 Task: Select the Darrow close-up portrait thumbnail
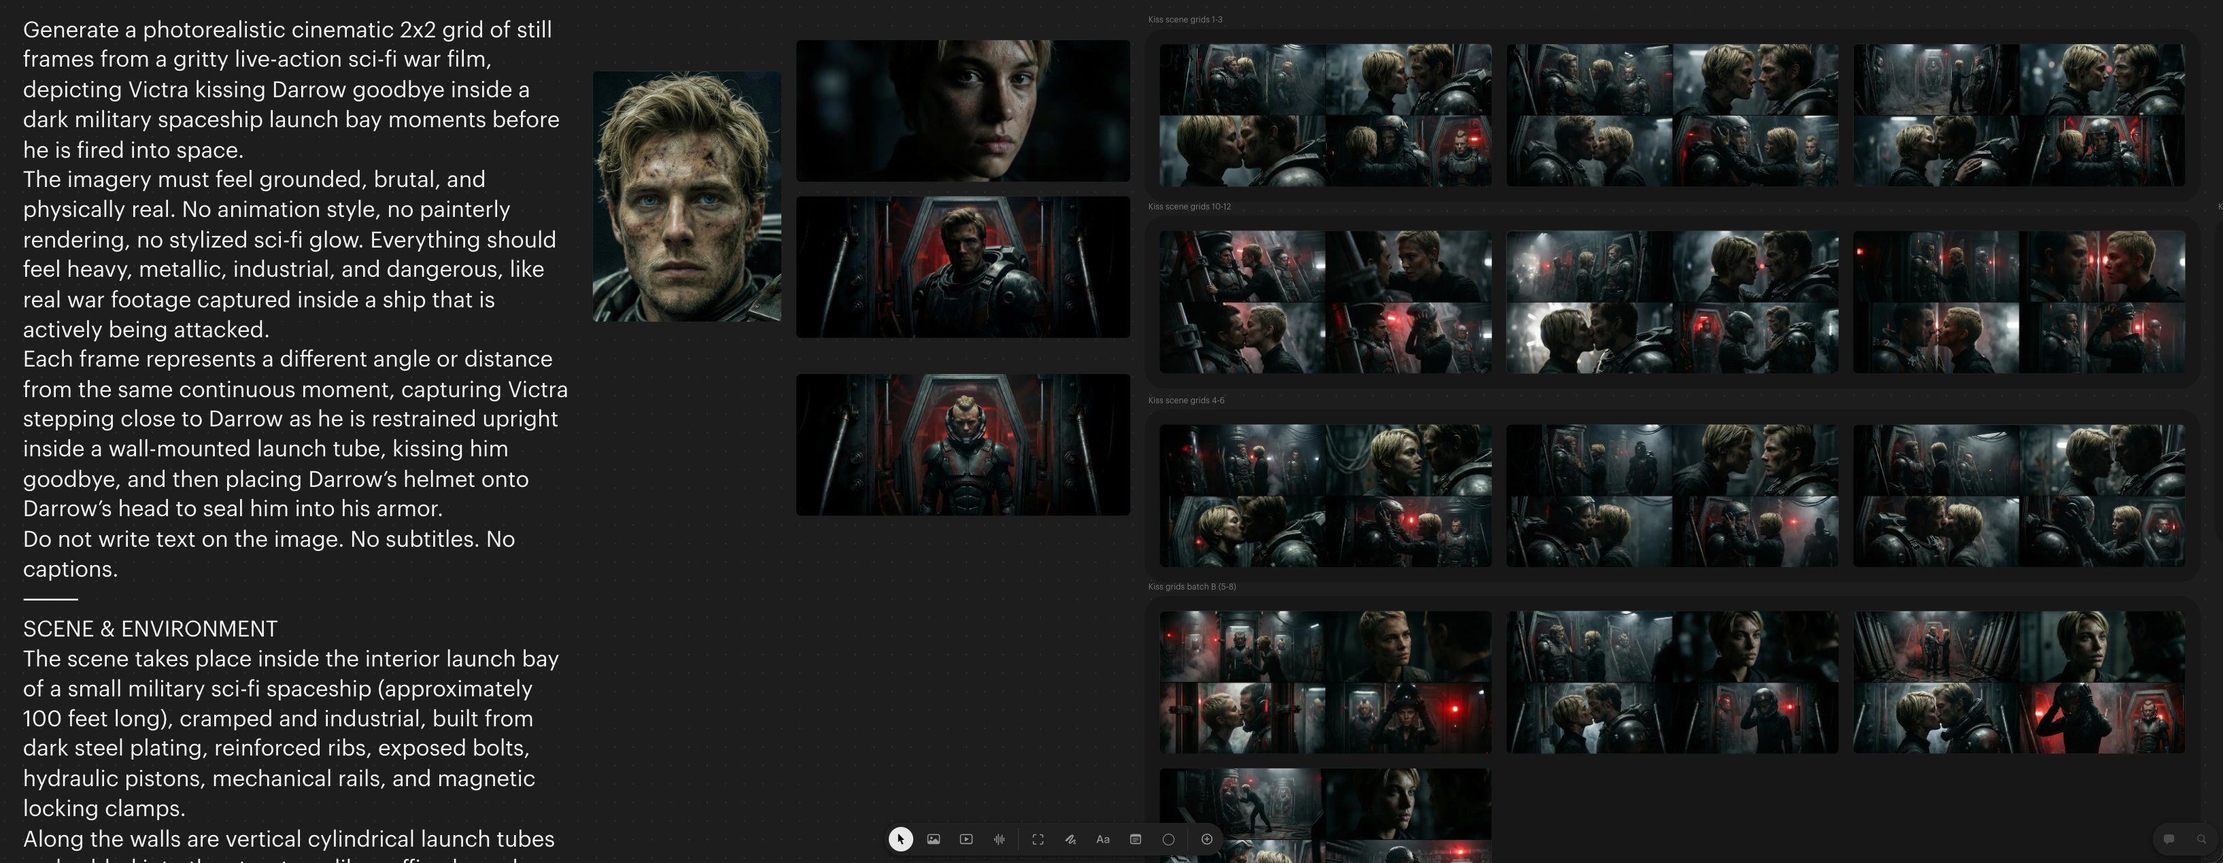coord(686,197)
